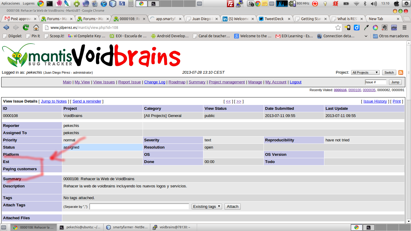
Task: Switch to the TweetDeck tab
Action: click(x=274, y=19)
